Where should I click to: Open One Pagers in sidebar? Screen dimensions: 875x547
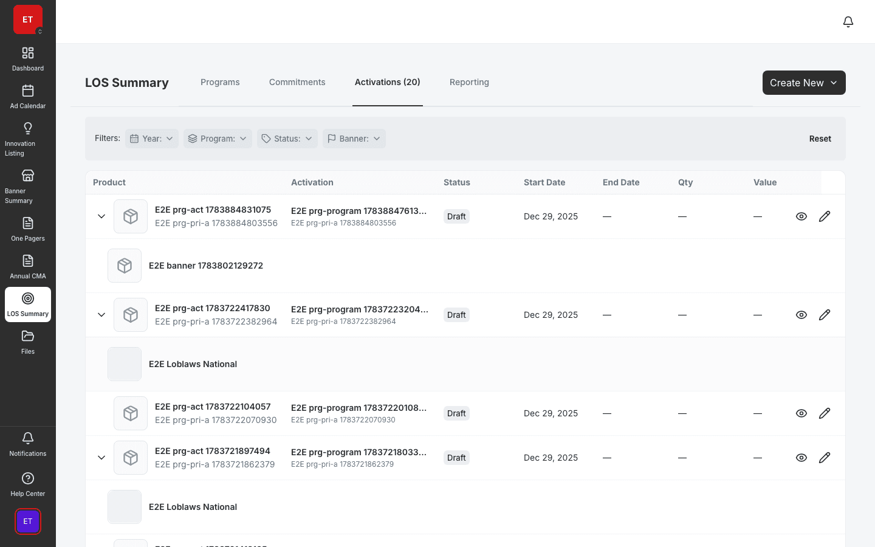click(x=28, y=229)
